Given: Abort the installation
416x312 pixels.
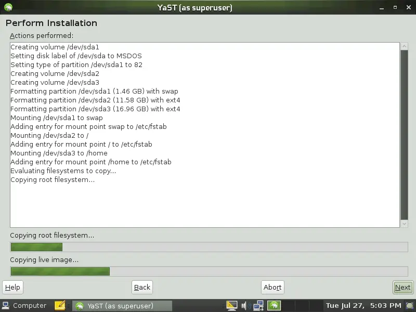Looking at the screenshot, I should tap(272, 287).
